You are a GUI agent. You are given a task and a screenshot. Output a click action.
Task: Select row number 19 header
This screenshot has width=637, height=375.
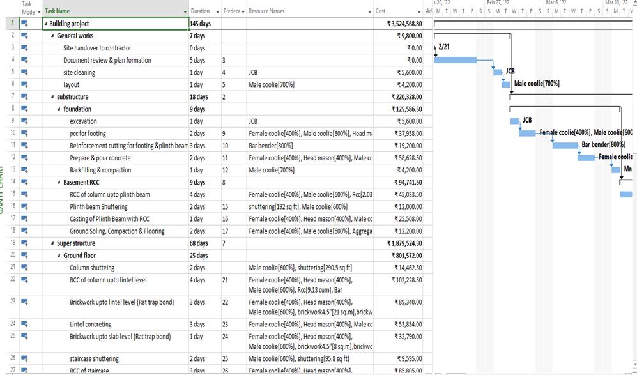coord(13,243)
